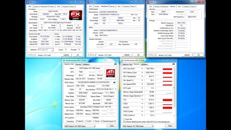Viewport: 231px width, 130px height.
Task: Click the 12V sensor red graph bar
Action: click(x=167, y=100)
